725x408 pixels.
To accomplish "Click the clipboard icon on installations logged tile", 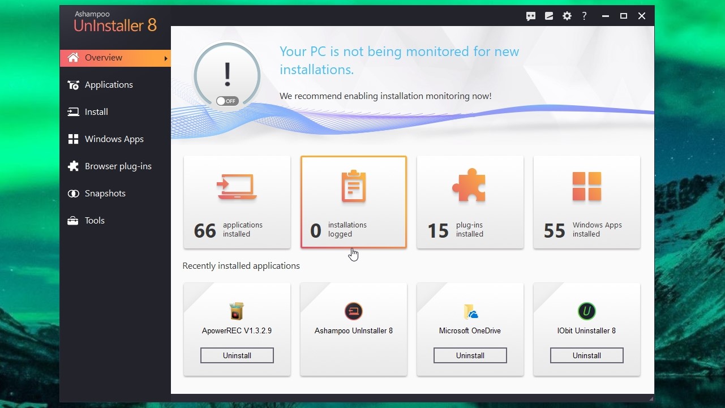I will [x=354, y=187].
